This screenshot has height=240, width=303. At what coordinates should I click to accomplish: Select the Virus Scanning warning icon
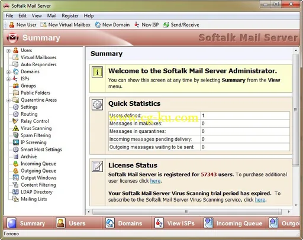click(x=15, y=128)
